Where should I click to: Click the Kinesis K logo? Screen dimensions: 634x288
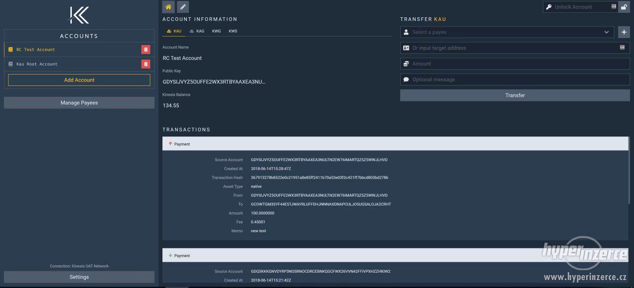79,15
